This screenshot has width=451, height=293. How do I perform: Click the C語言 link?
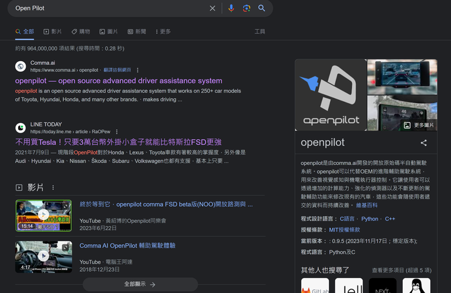click(347, 219)
